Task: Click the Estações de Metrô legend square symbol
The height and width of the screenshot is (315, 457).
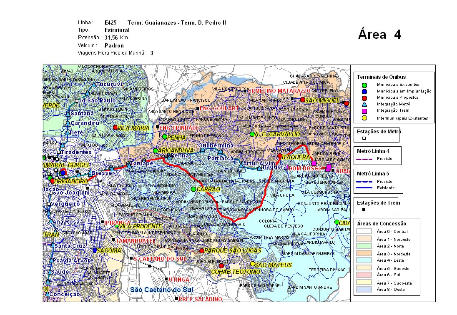Action: pyautogui.click(x=364, y=138)
